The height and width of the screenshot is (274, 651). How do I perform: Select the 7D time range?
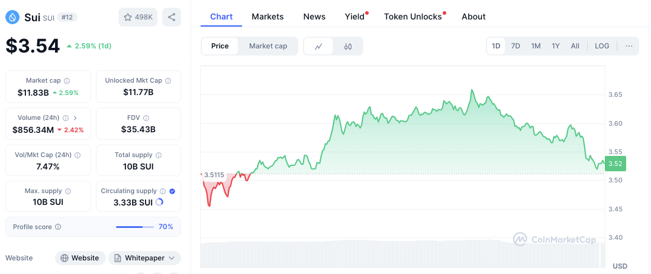point(515,46)
